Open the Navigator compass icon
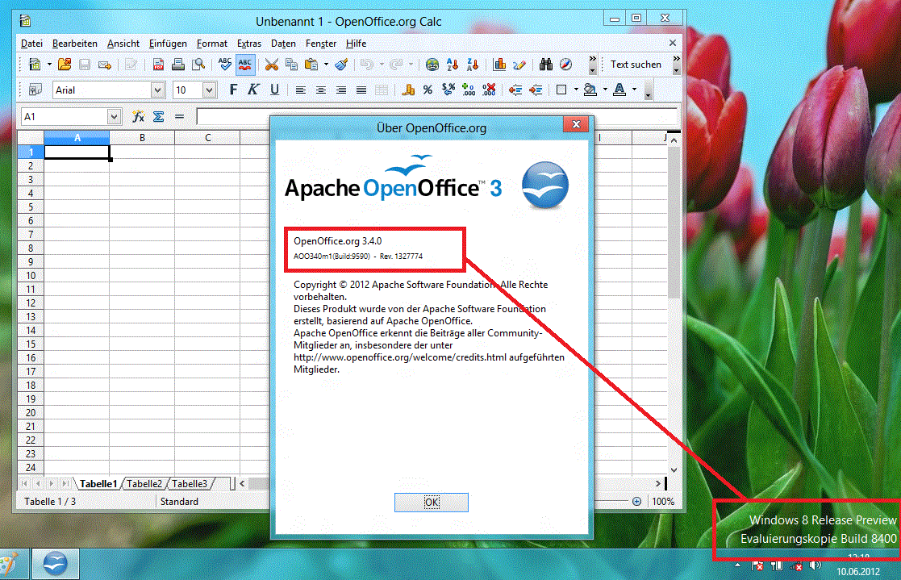Image resolution: width=901 pixels, height=580 pixels. click(x=566, y=65)
